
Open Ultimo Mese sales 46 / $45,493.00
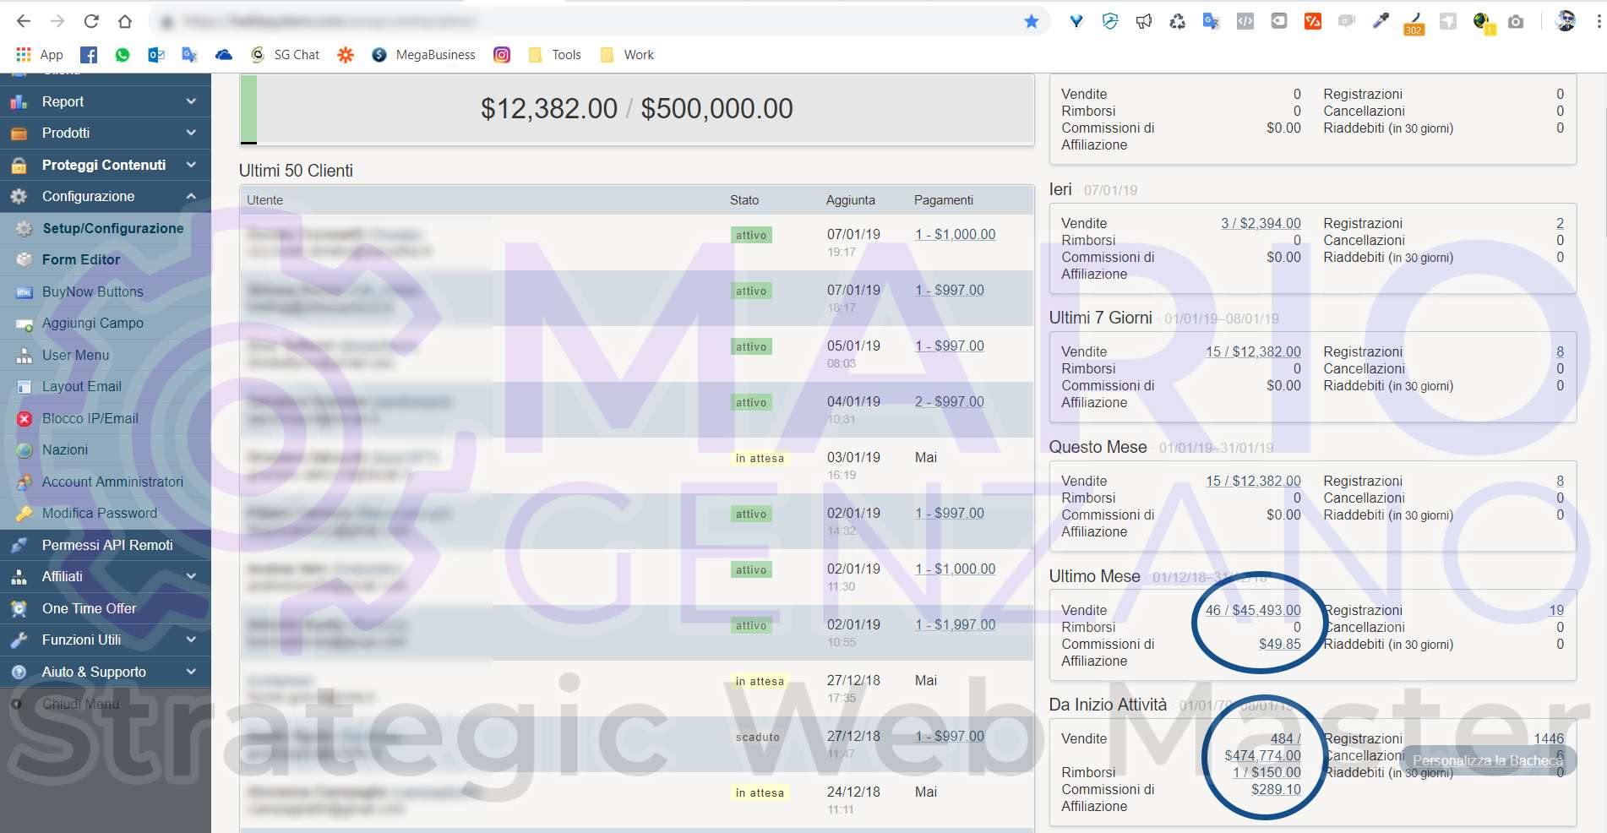1253,610
